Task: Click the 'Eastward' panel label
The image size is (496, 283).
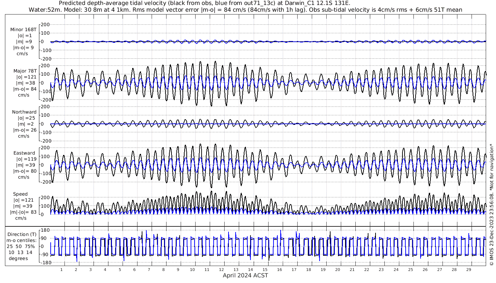Action: (24, 153)
